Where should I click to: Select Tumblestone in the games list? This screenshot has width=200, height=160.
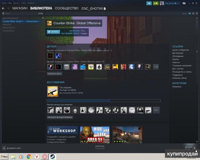(x=8, y=31)
